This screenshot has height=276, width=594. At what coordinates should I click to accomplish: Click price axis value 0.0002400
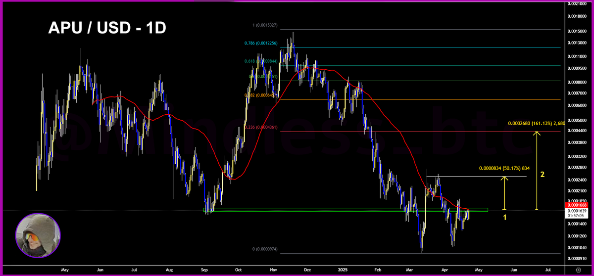point(577,180)
